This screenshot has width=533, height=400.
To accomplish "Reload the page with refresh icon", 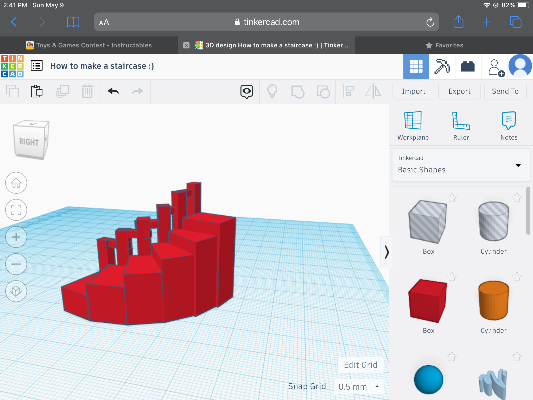I will pos(430,22).
